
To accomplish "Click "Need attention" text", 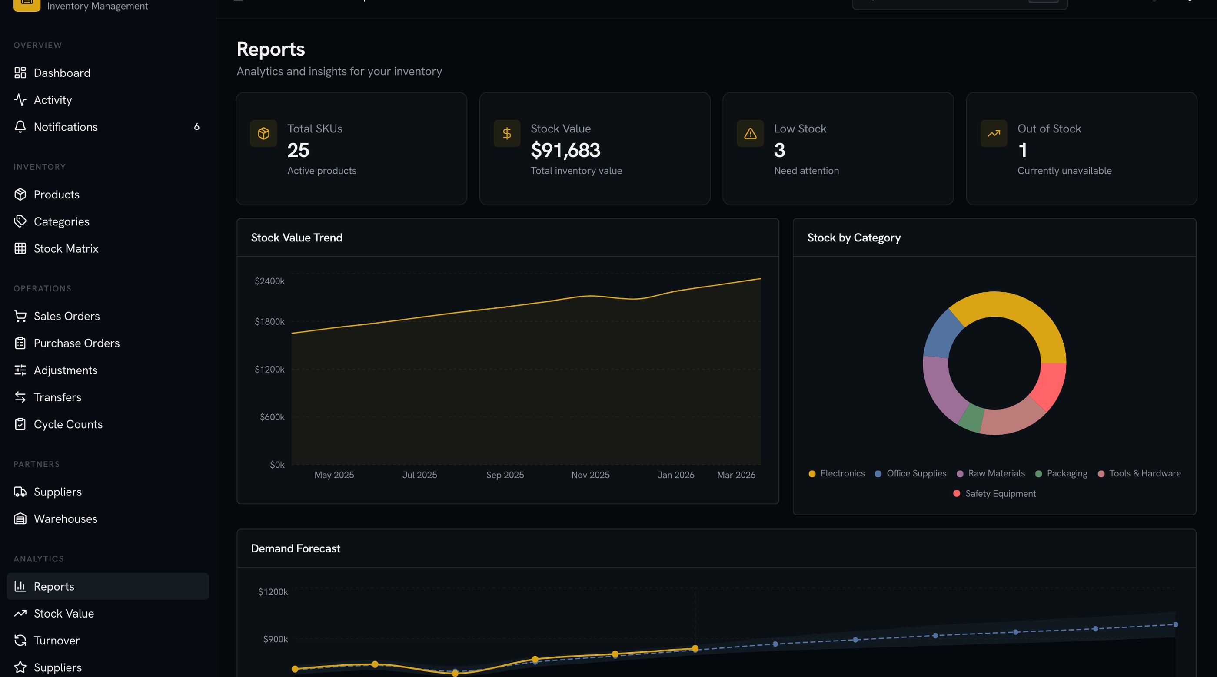I will click(x=806, y=170).
